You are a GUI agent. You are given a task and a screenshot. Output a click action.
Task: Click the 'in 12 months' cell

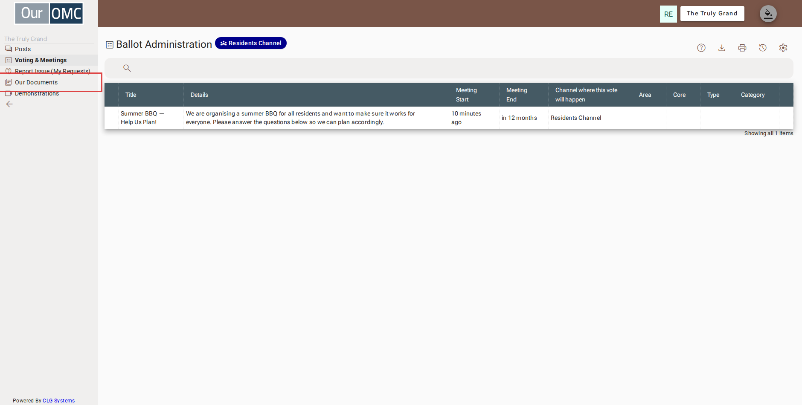(x=524, y=118)
